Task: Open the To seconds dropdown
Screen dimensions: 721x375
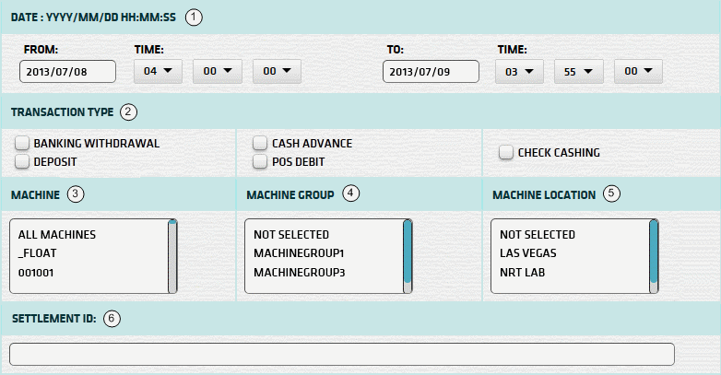Action: [x=638, y=71]
